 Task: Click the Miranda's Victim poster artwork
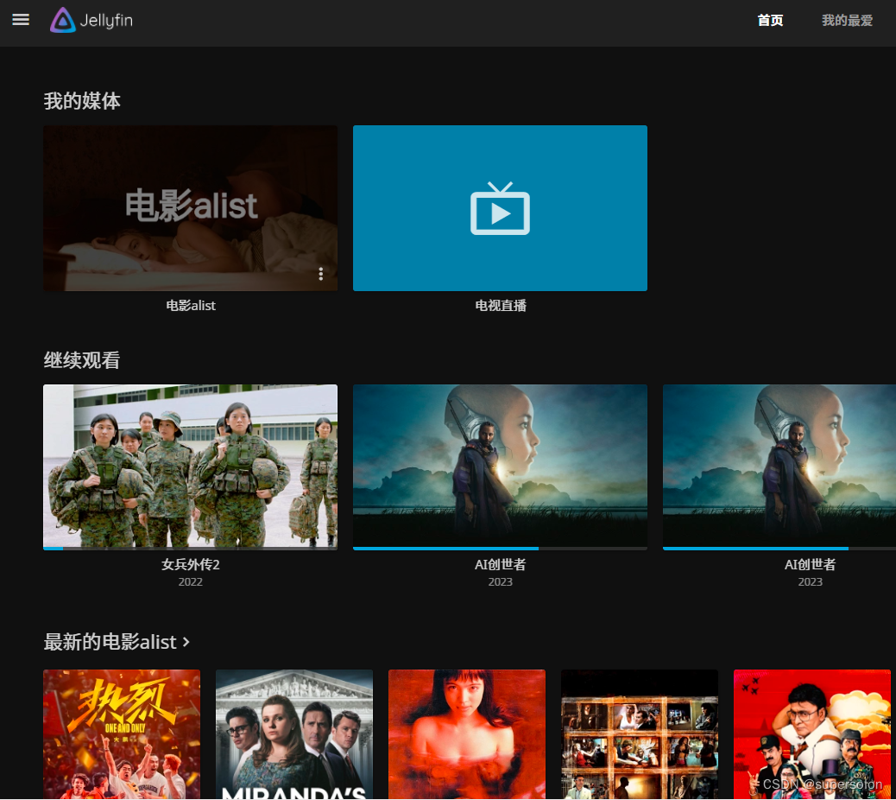pos(293,734)
